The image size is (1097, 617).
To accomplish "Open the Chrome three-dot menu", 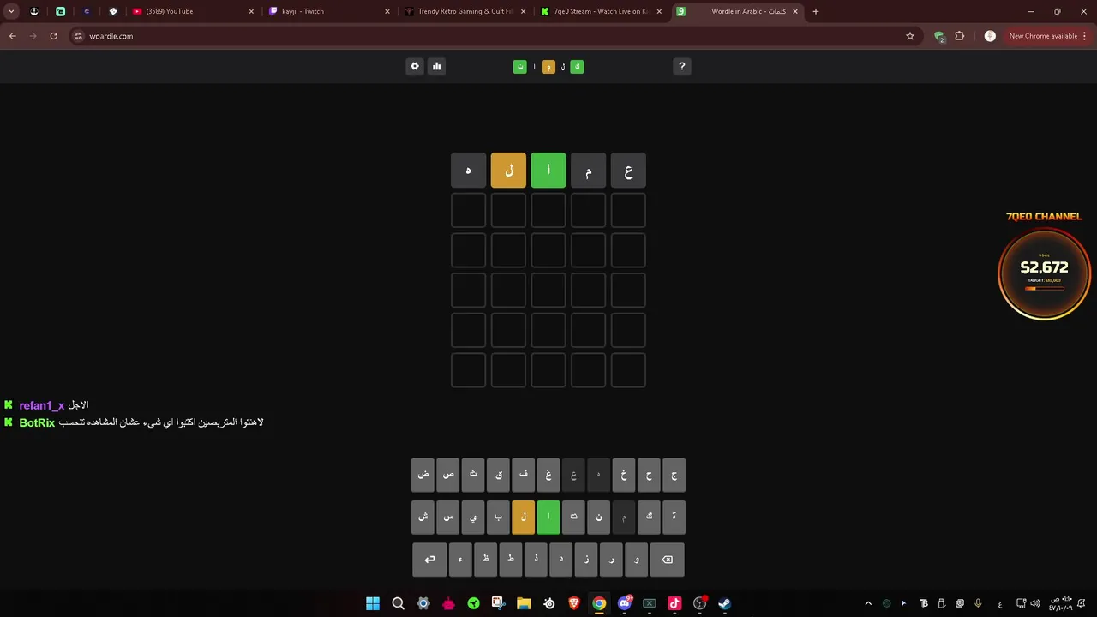I will [1085, 36].
